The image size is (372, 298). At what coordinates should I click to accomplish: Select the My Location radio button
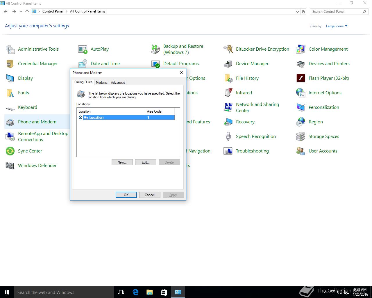(81, 117)
